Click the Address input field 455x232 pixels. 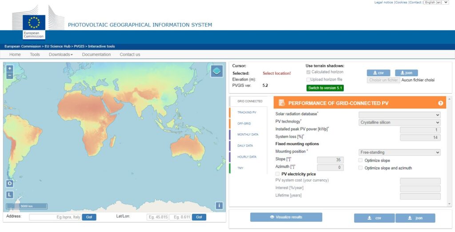[55, 217]
